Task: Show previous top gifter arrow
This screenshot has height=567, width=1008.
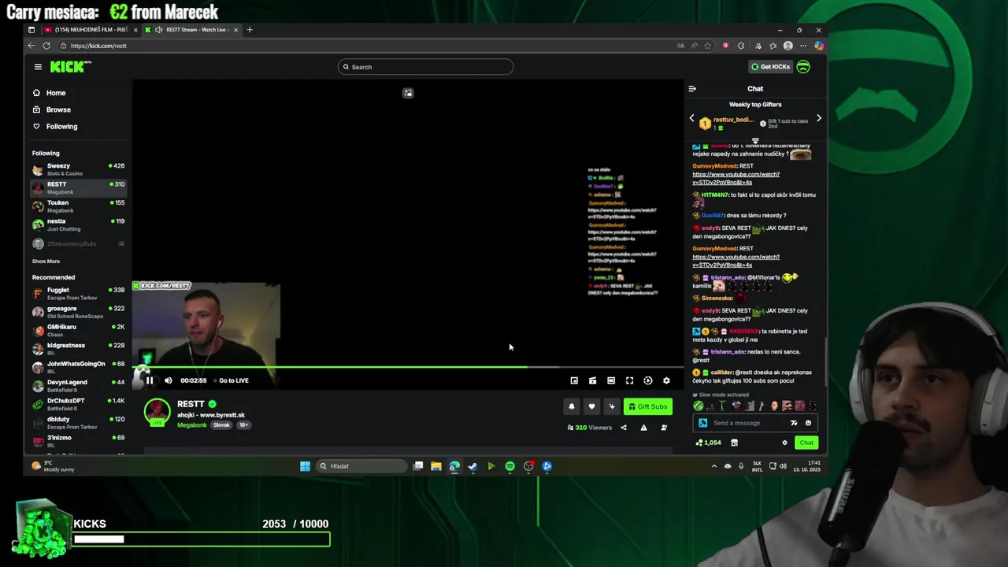Action: pos(692,119)
